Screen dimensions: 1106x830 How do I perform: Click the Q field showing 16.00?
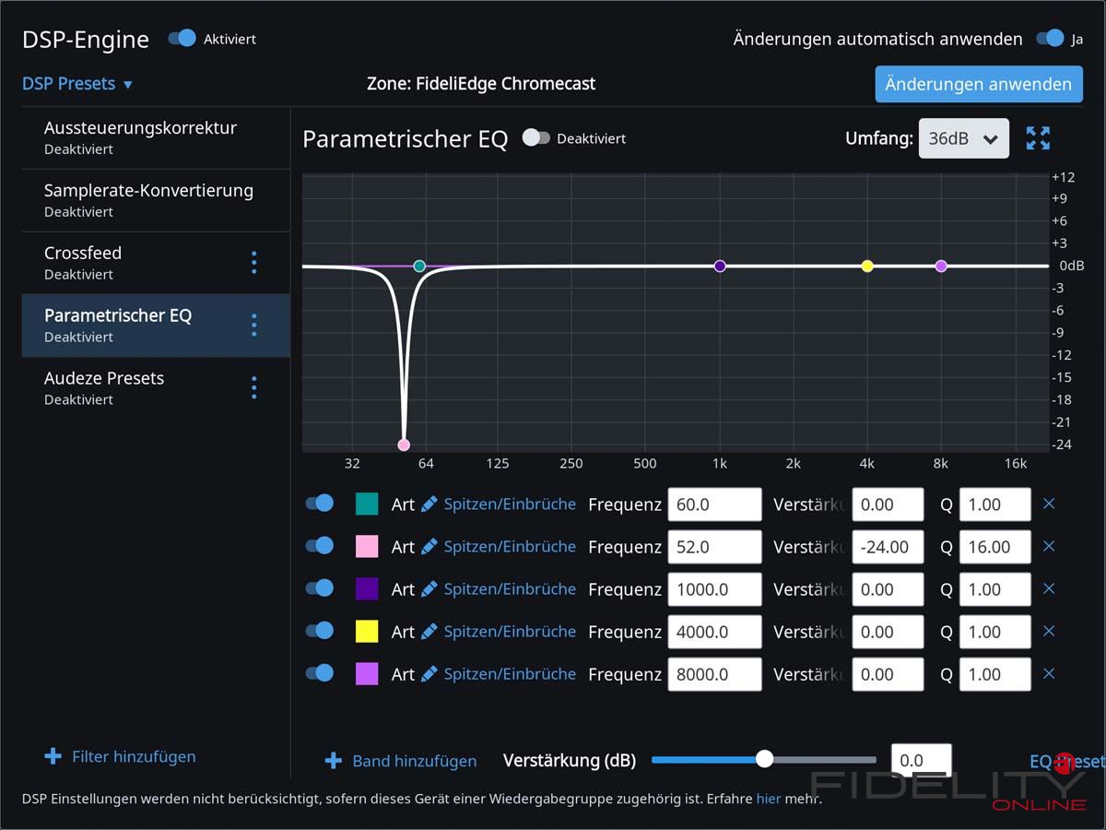tap(994, 547)
